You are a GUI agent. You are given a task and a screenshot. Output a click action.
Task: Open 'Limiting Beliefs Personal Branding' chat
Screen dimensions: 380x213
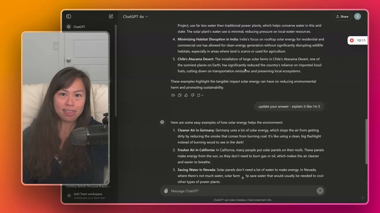pos(88,186)
